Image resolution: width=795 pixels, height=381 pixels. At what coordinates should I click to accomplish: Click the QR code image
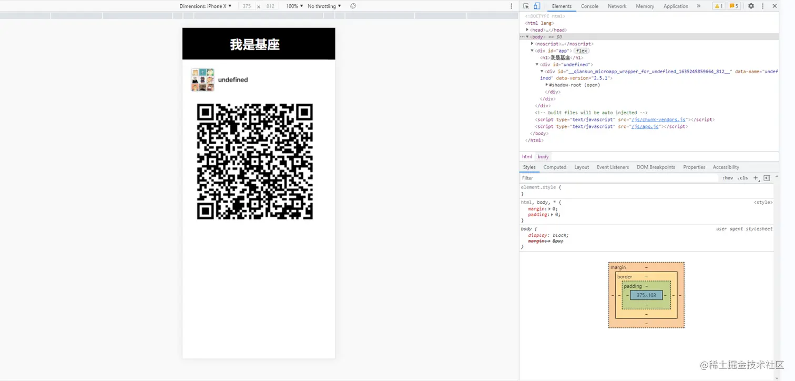255,162
